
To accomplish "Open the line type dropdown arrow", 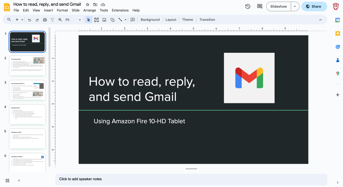I will (125, 20).
